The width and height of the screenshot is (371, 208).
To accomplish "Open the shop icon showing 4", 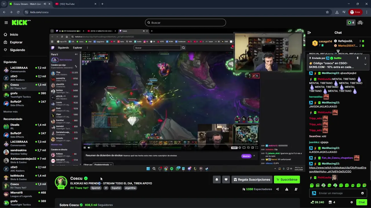I will (332, 202).
